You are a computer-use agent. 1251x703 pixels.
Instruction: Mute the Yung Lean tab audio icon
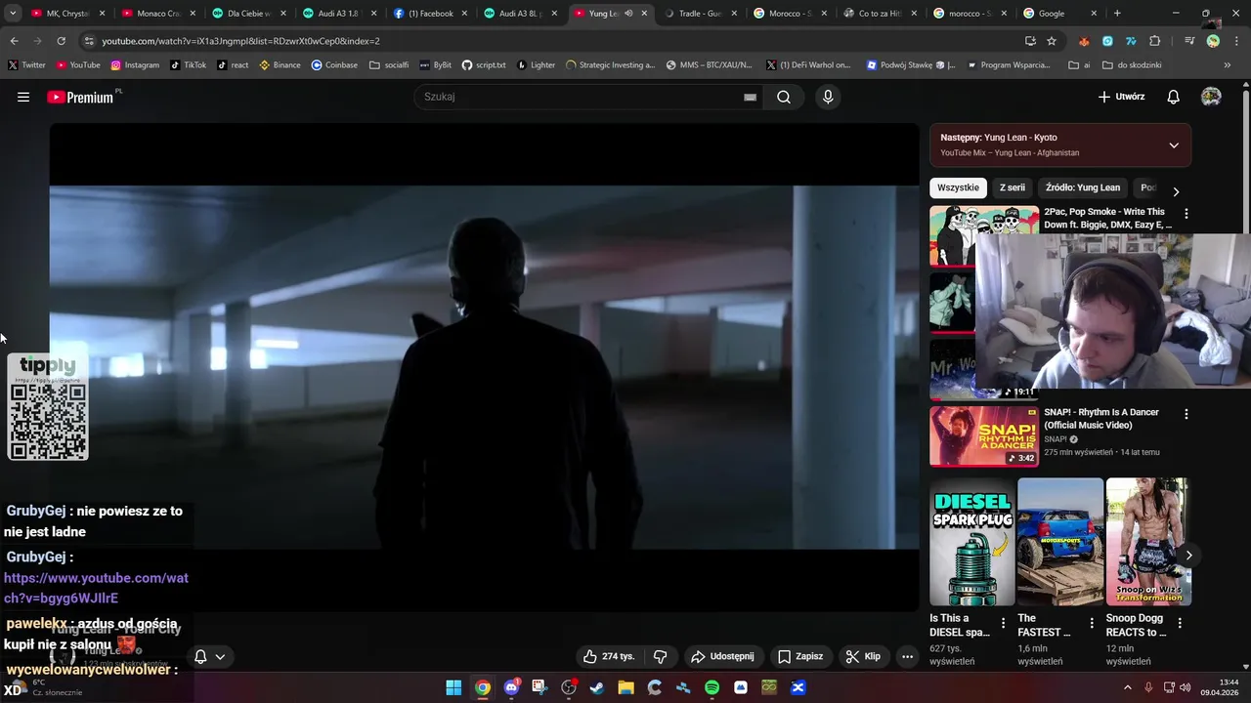(x=628, y=14)
